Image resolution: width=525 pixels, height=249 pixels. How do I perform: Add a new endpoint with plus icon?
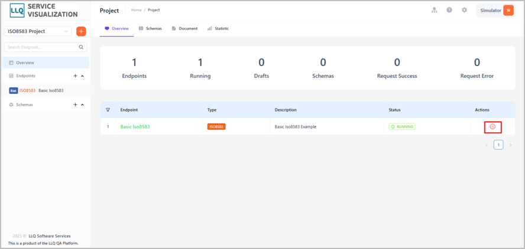point(75,76)
